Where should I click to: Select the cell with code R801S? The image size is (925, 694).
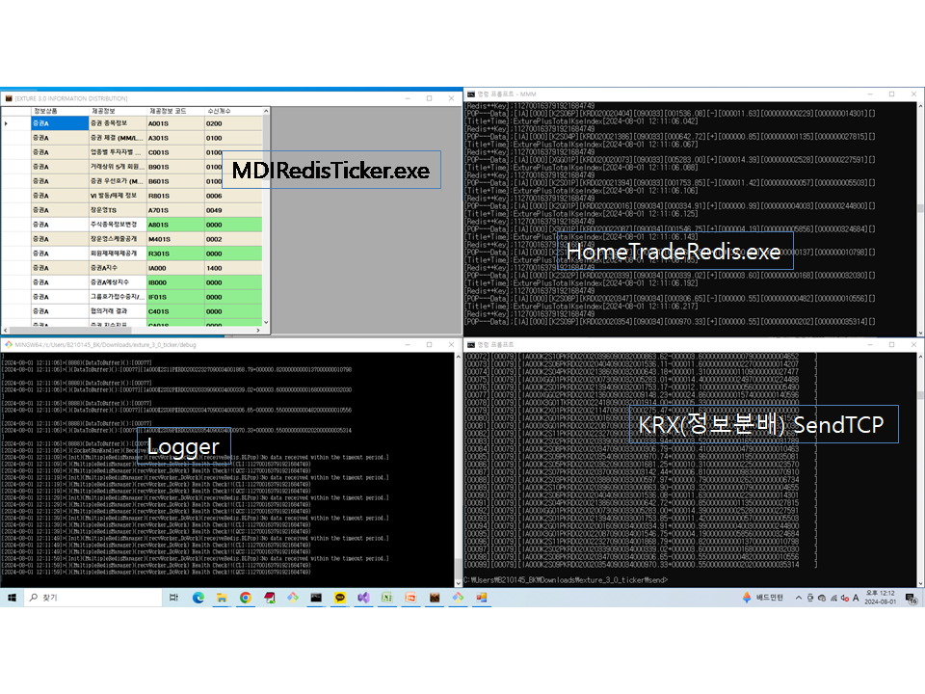coord(175,196)
